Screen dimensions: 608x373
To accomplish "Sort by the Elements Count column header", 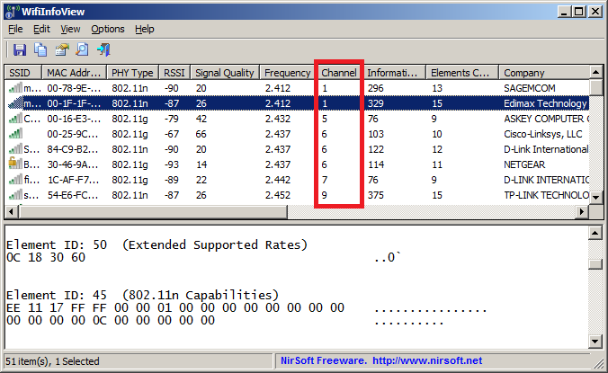I will click(462, 73).
